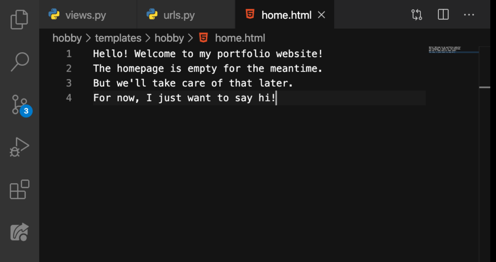Expand the templates breadcrumb
Screen dimensions: 496x262
click(118, 38)
